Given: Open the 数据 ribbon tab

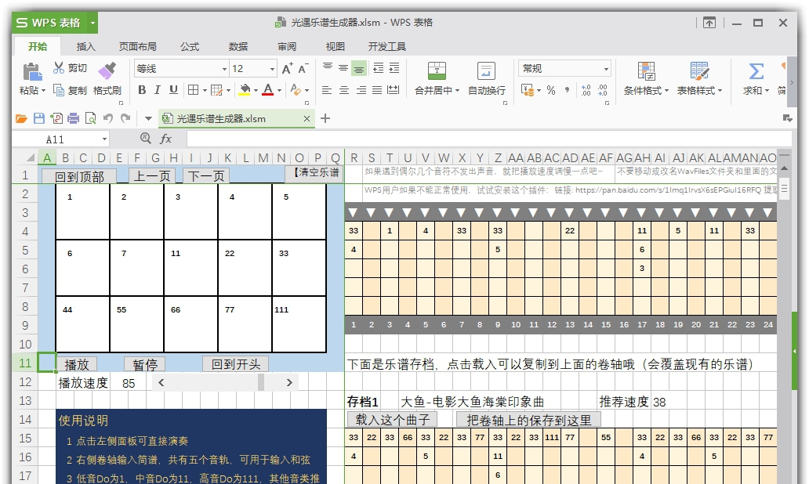Looking at the screenshot, I should click(x=238, y=47).
